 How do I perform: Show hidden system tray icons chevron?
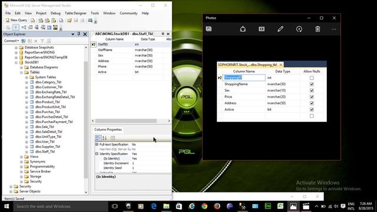point(316,207)
